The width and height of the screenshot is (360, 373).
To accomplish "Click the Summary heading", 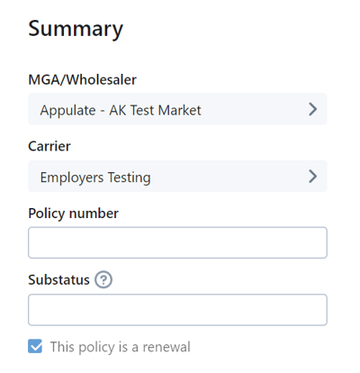I will tap(76, 29).
